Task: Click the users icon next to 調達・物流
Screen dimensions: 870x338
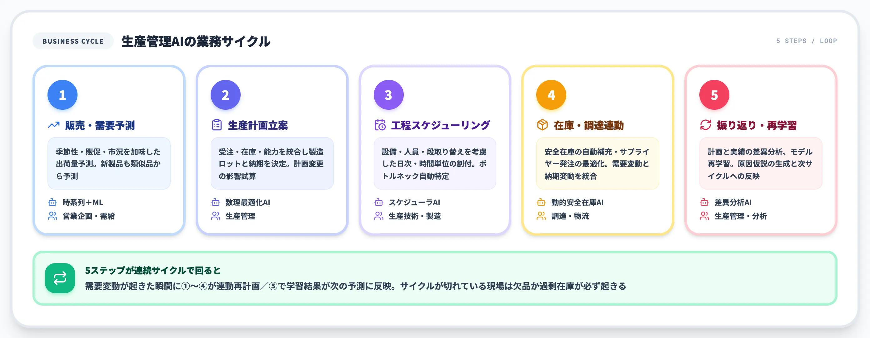Action: pos(541,216)
